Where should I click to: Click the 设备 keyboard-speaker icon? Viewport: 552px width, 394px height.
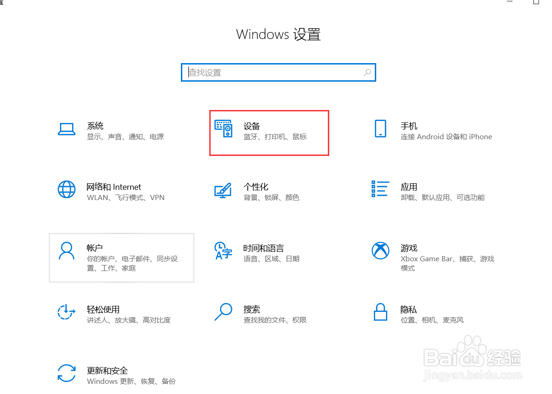point(224,129)
